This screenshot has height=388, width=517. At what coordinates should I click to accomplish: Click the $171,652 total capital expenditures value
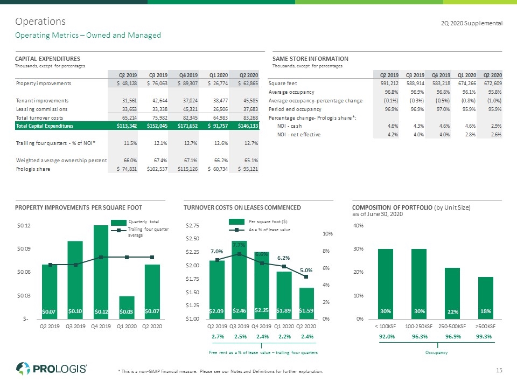187,126
